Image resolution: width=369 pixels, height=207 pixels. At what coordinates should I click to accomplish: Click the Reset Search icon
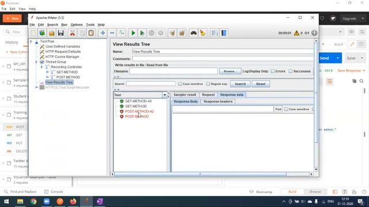pos(202,33)
